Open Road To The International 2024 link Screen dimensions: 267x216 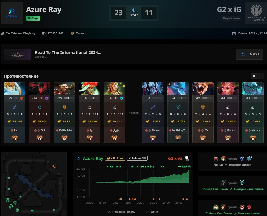[68, 53]
